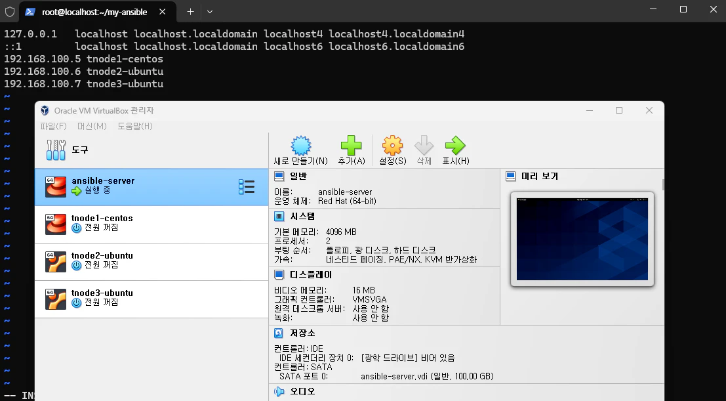
Task: Click 'ansible-server.vdi' storage entry text
Action: [427, 376]
